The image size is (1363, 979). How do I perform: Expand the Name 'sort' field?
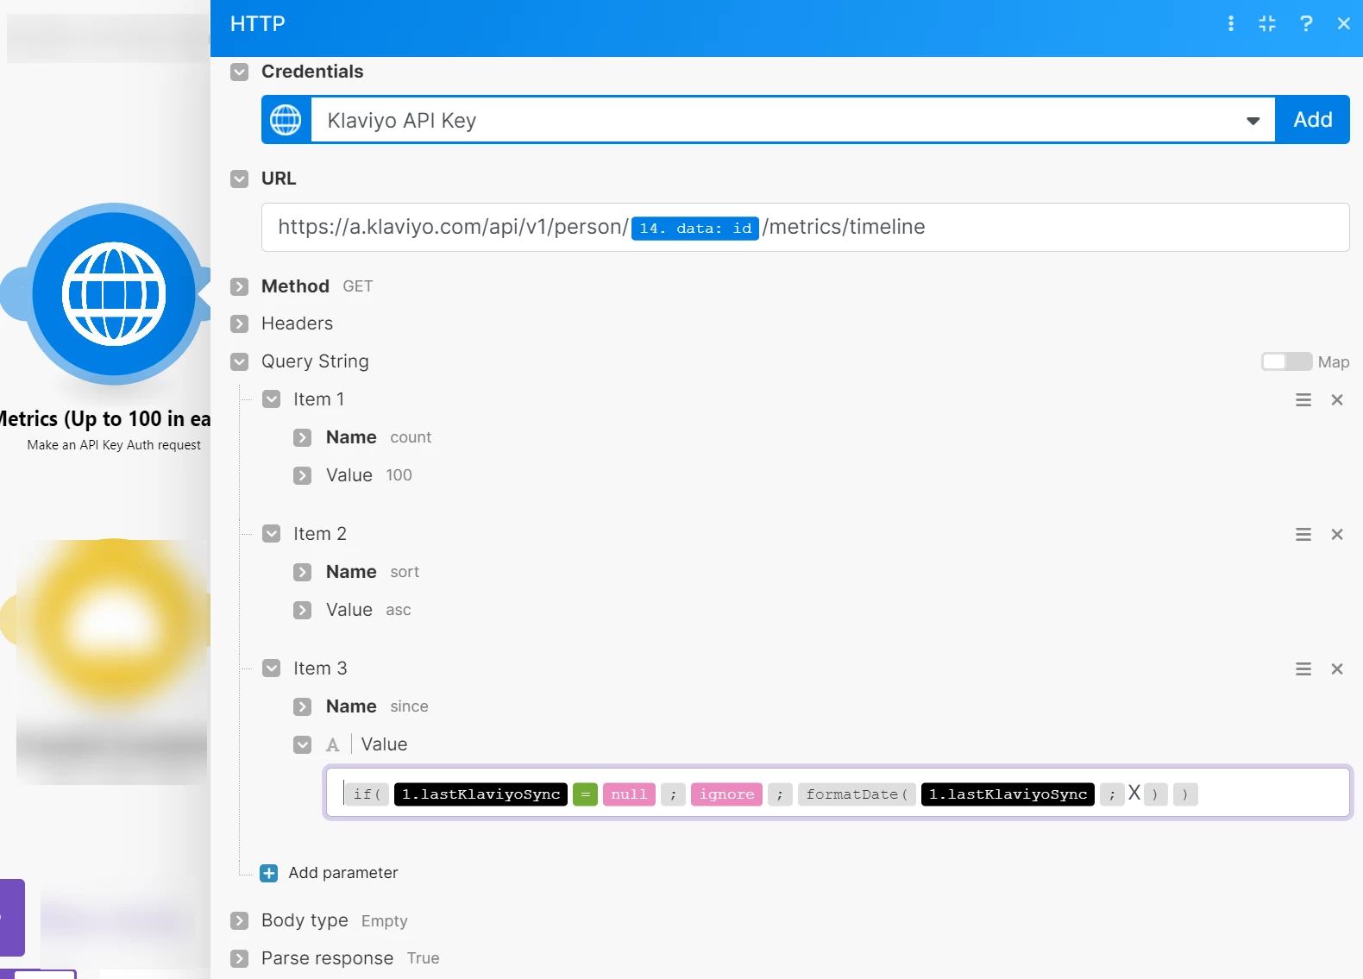[303, 572]
